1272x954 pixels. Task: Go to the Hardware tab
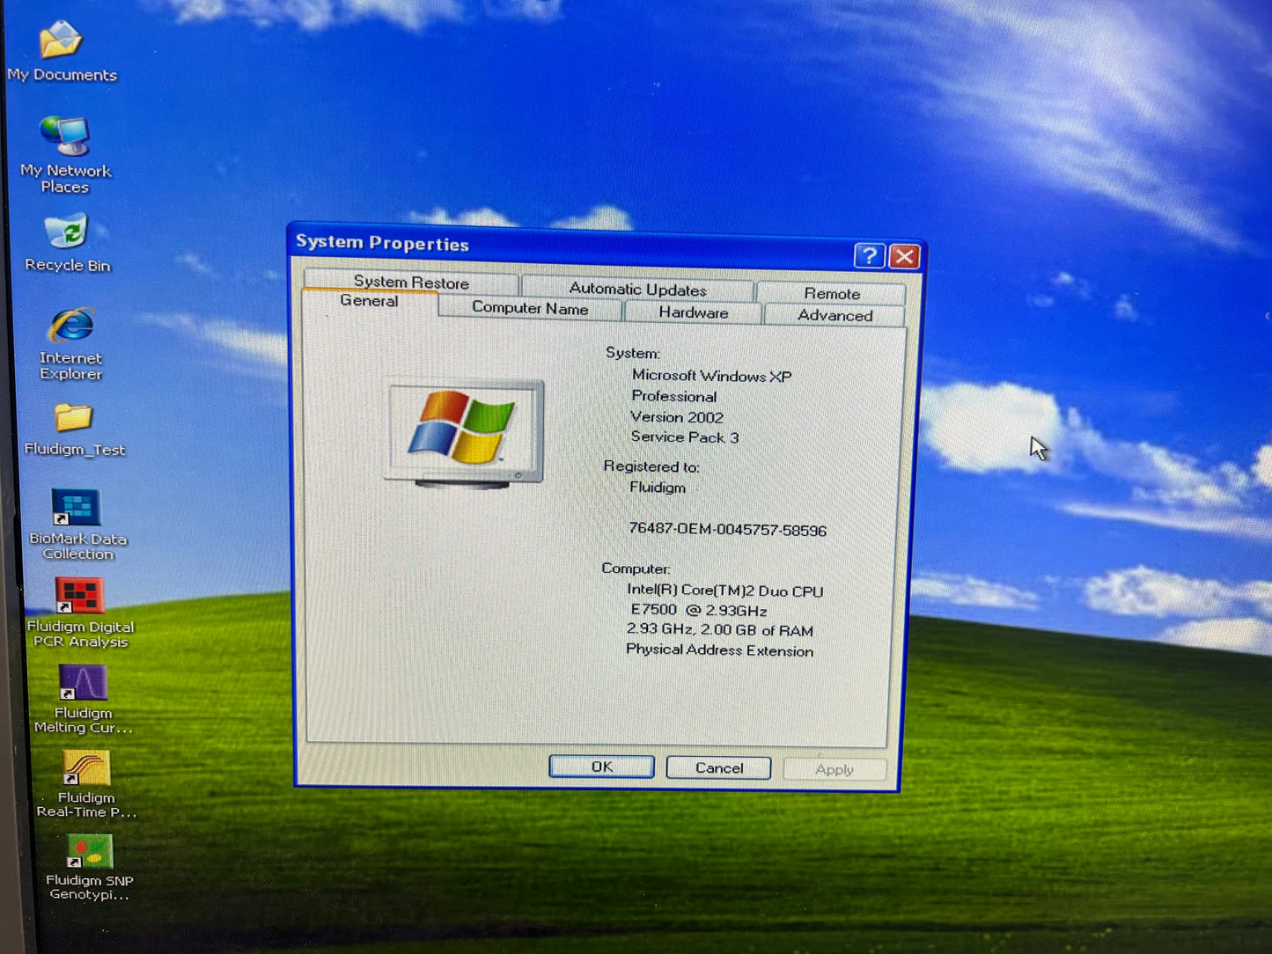click(693, 312)
